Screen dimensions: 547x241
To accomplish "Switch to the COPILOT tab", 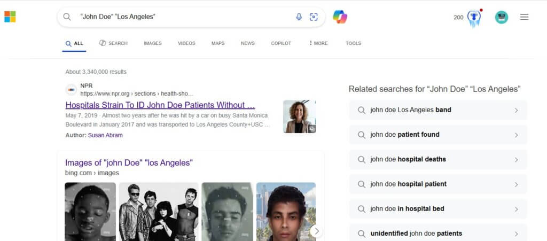I will click(281, 43).
